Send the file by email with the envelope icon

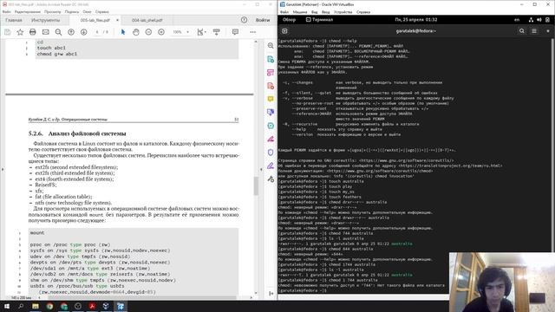click(46, 32)
